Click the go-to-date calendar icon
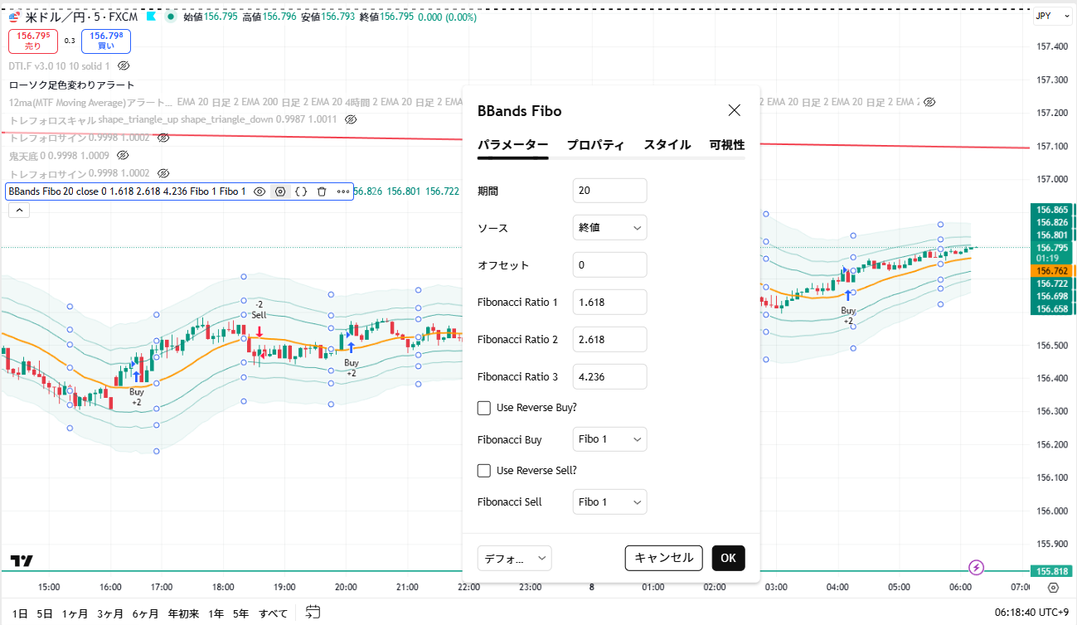This screenshot has height=625, width=1077. tap(313, 613)
